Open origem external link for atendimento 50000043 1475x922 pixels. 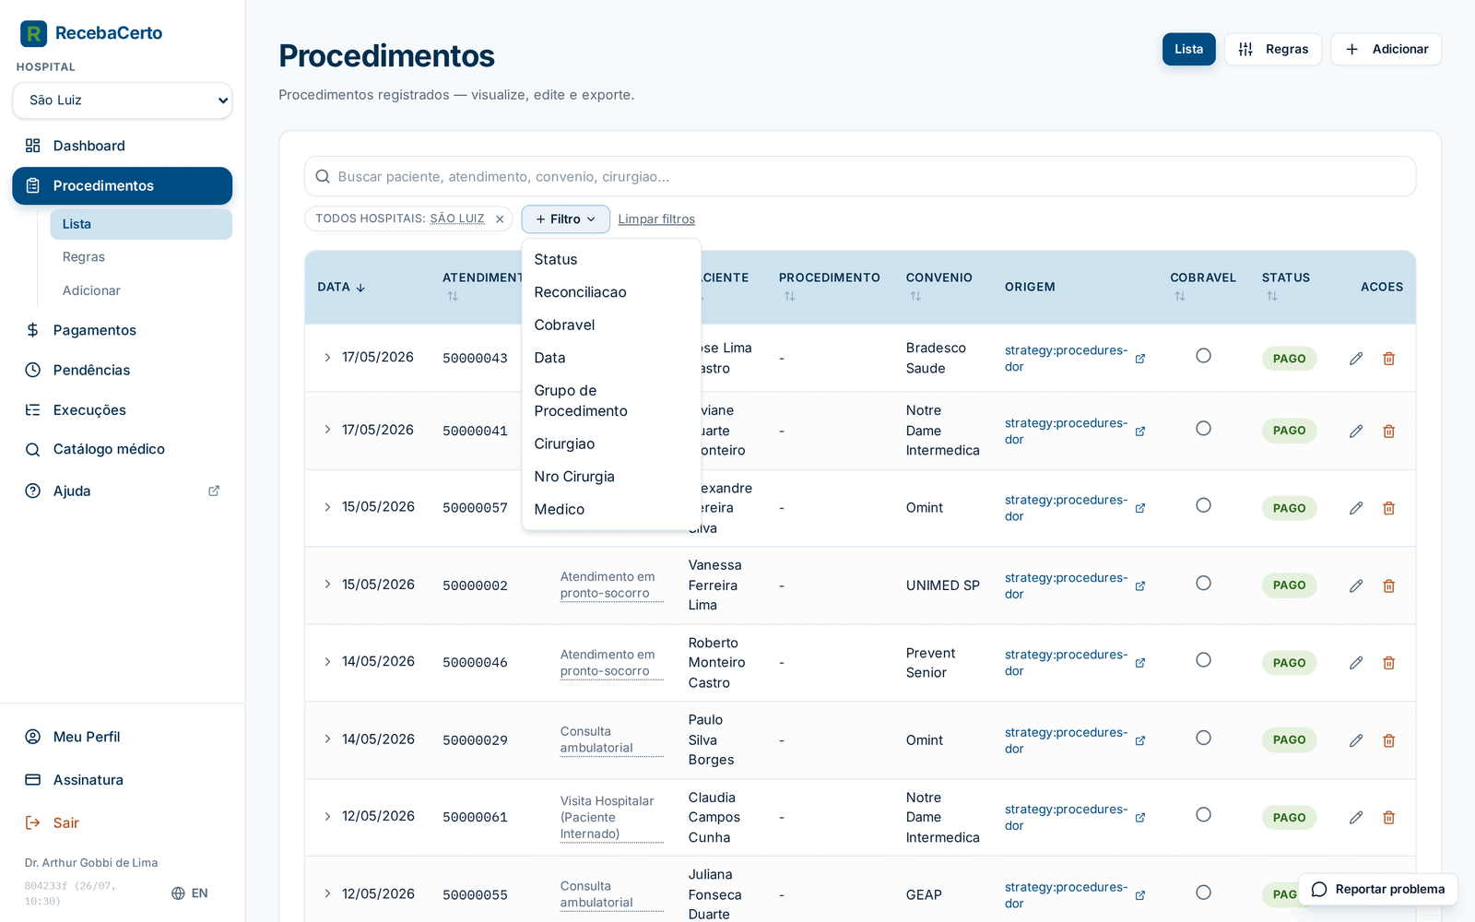pos(1140,359)
